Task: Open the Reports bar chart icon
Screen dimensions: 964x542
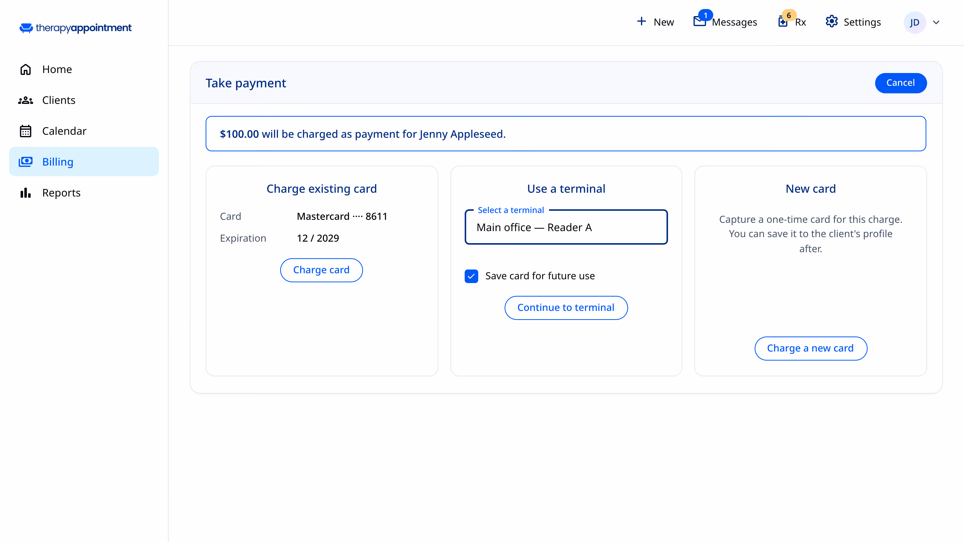Action: (x=25, y=193)
